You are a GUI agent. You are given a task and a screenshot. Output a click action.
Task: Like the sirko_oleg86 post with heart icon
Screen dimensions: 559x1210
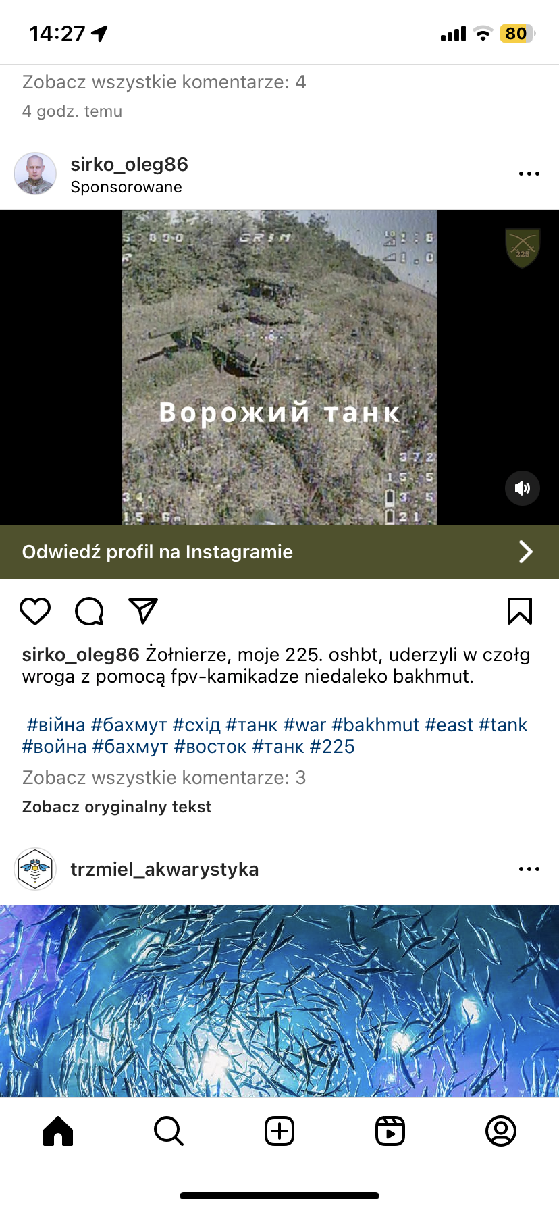[35, 611]
